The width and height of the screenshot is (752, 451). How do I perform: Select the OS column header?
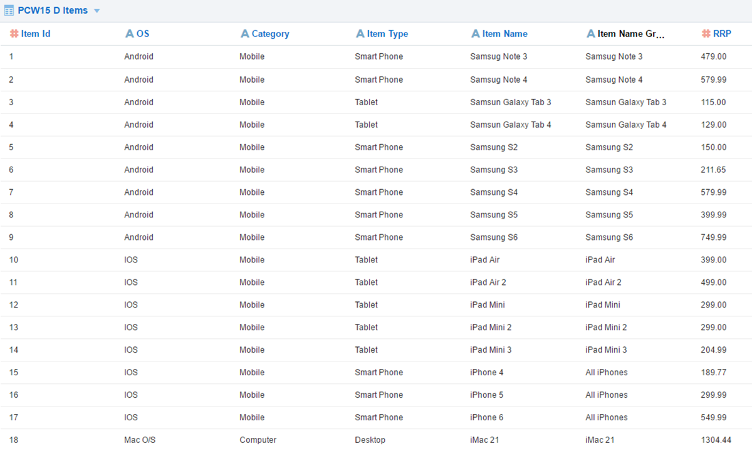point(143,34)
